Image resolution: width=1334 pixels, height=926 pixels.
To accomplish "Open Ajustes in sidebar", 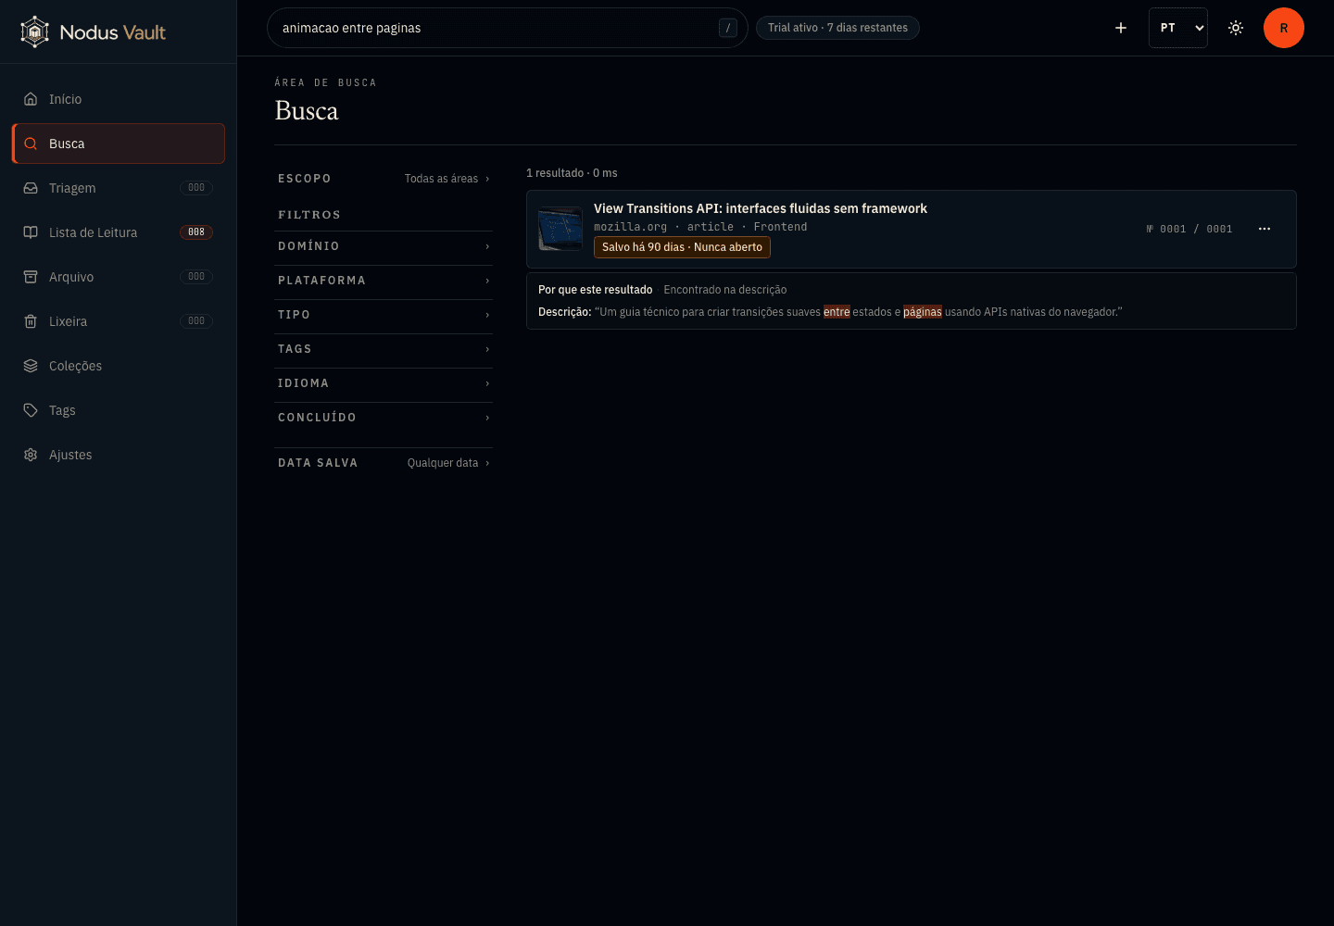I will point(119,455).
